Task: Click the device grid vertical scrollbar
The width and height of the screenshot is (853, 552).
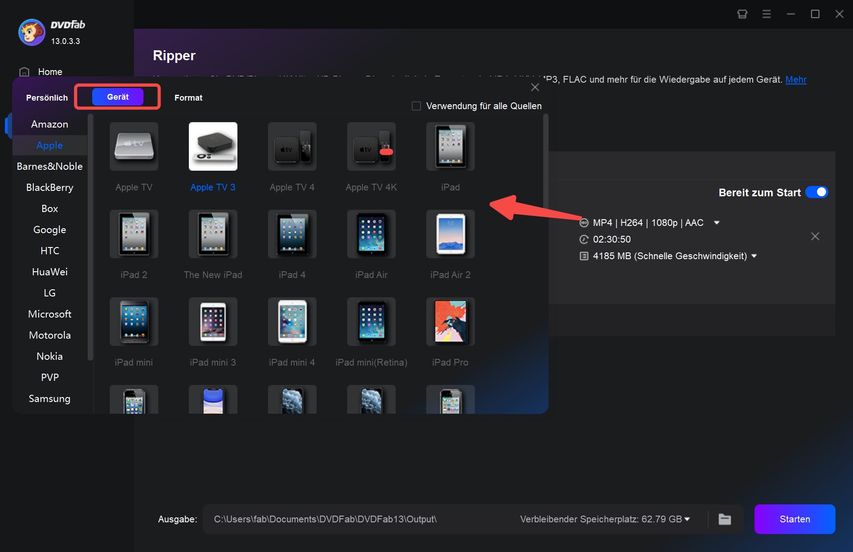Action: click(x=545, y=162)
